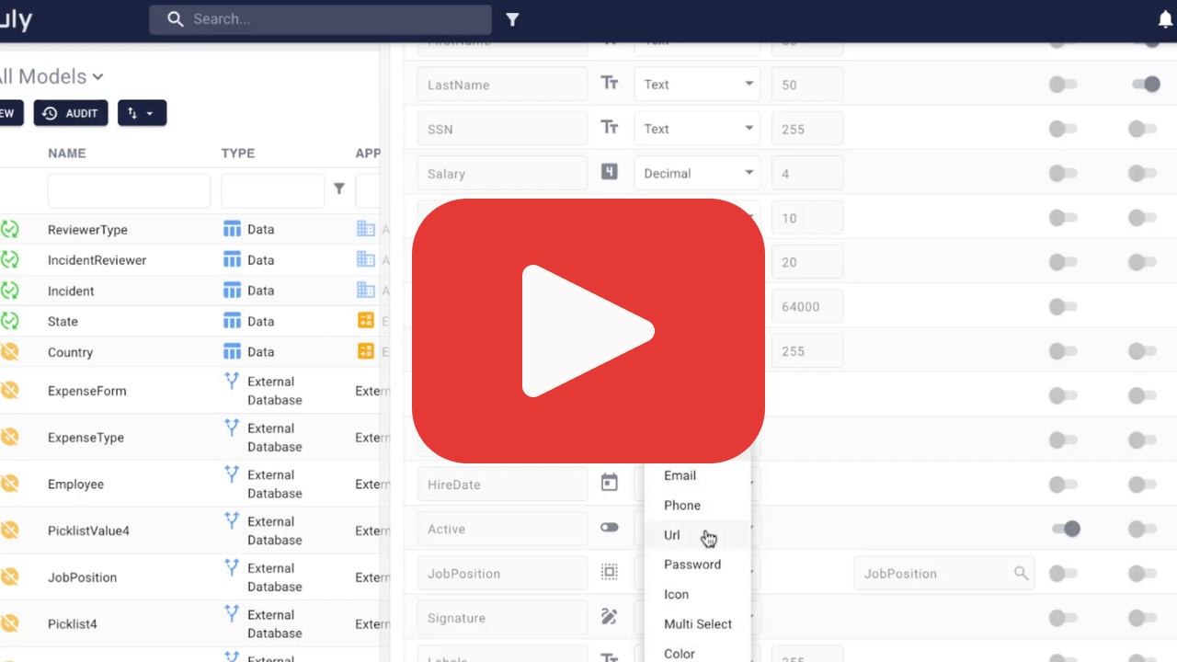The width and height of the screenshot is (1177, 662).
Task: Click the JobPosition lookup search field
Action: [x=944, y=573]
